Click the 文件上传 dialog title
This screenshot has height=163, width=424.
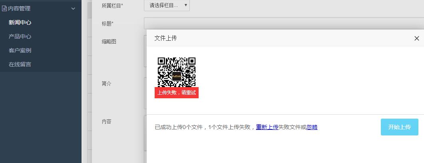pyautogui.click(x=165, y=38)
